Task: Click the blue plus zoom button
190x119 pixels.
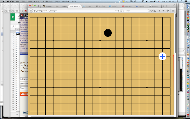Action: pyautogui.click(x=162, y=56)
